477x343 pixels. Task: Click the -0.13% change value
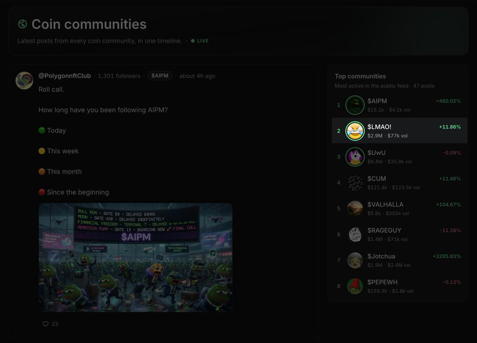point(452,282)
